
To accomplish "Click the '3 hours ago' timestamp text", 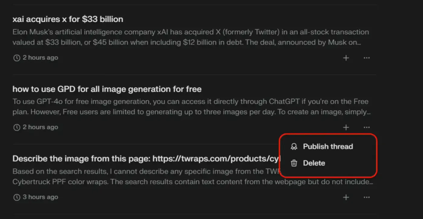I will [x=40, y=197].
